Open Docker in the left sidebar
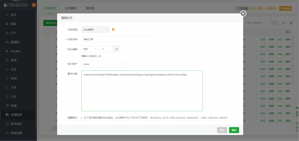Screen dimensions: 299x141 (15, 51)
